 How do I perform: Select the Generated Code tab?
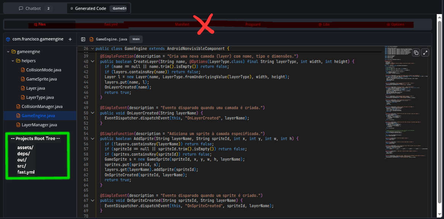pyautogui.click(x=90, y=8)
